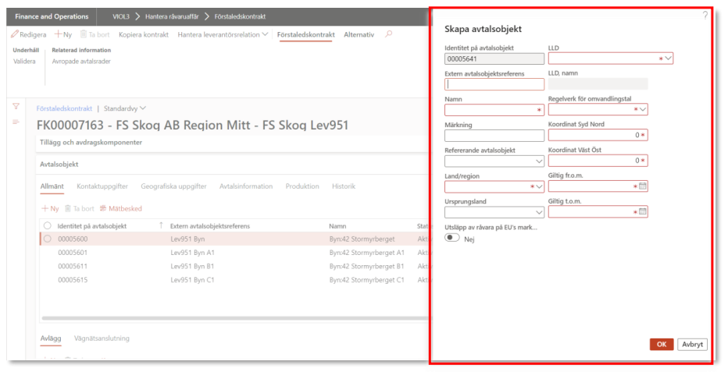This screenshot has height=372, width=728.
Task: Open the Giltig t.o.m. calendar picker
Action: (643, 211)
